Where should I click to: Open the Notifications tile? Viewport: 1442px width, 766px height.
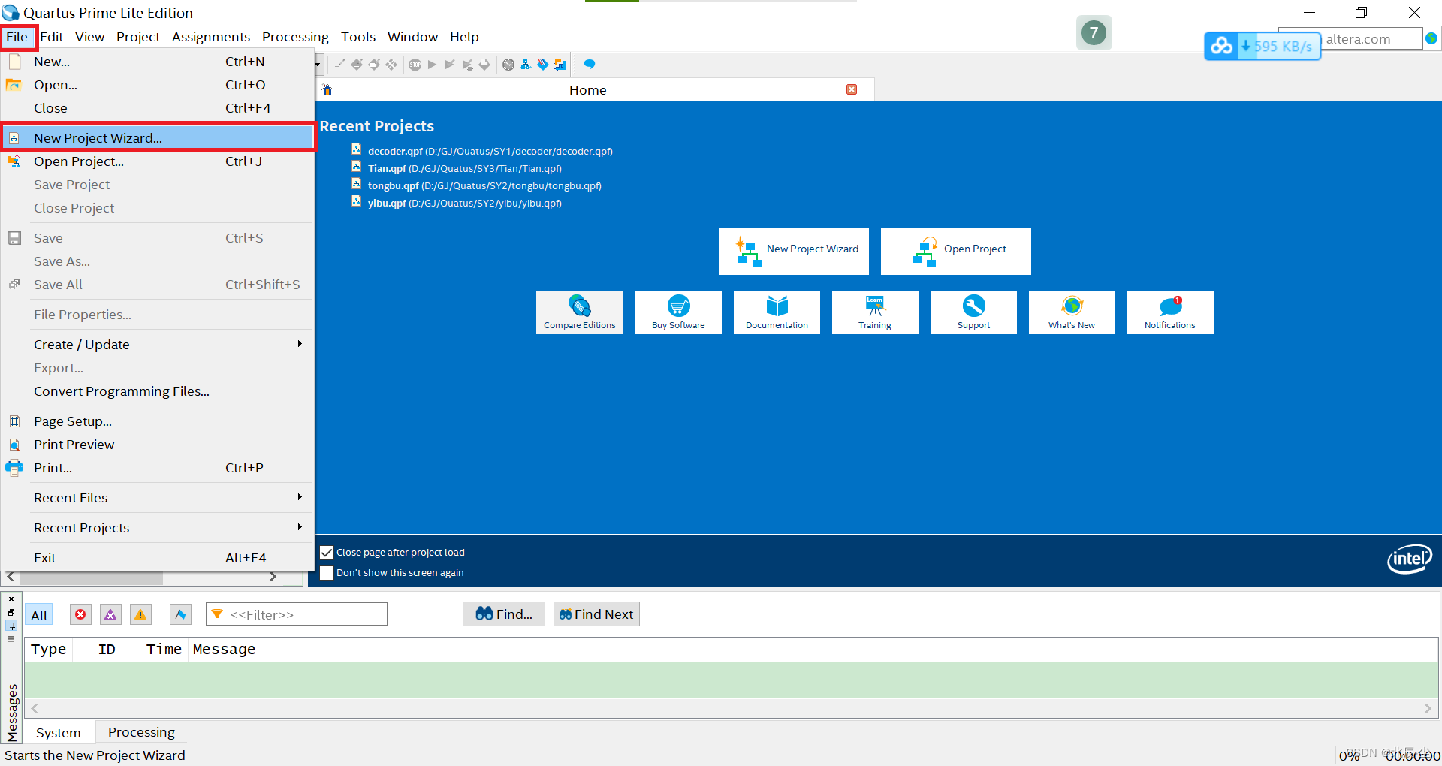[x=1170, y=312]
